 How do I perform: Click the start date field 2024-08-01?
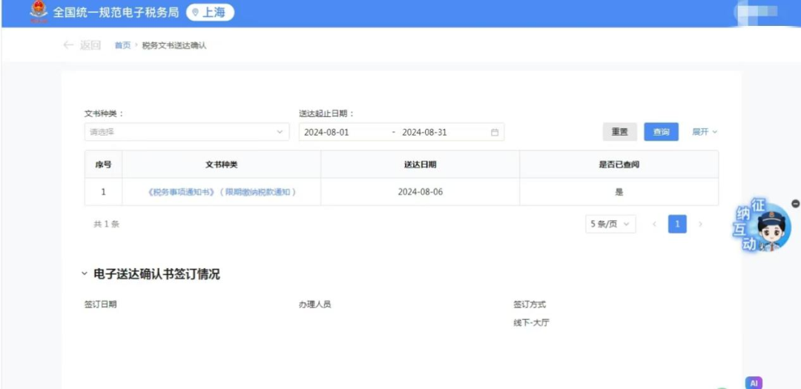326,133
